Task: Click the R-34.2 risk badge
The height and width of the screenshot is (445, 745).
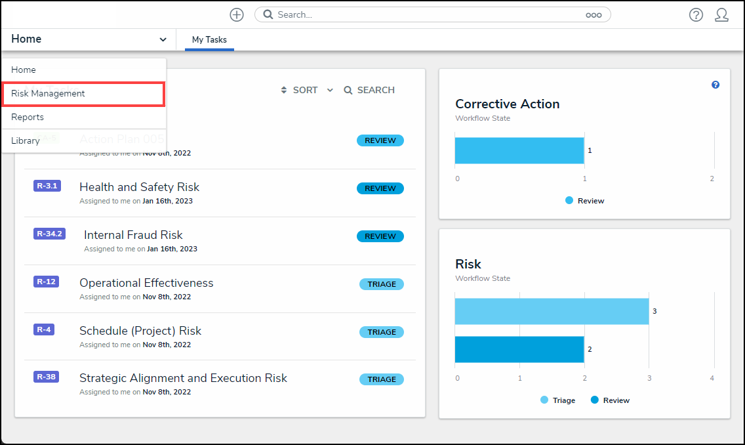Action: tap(49, 234)
